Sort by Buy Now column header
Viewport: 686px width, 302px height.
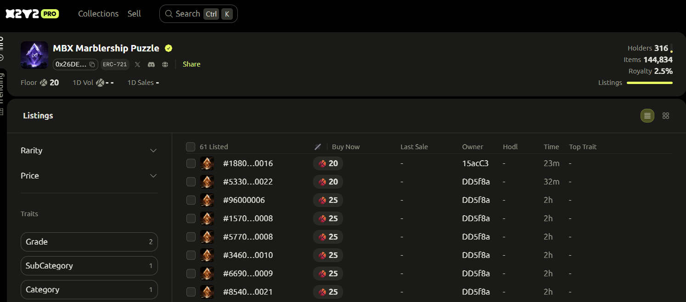346,147
